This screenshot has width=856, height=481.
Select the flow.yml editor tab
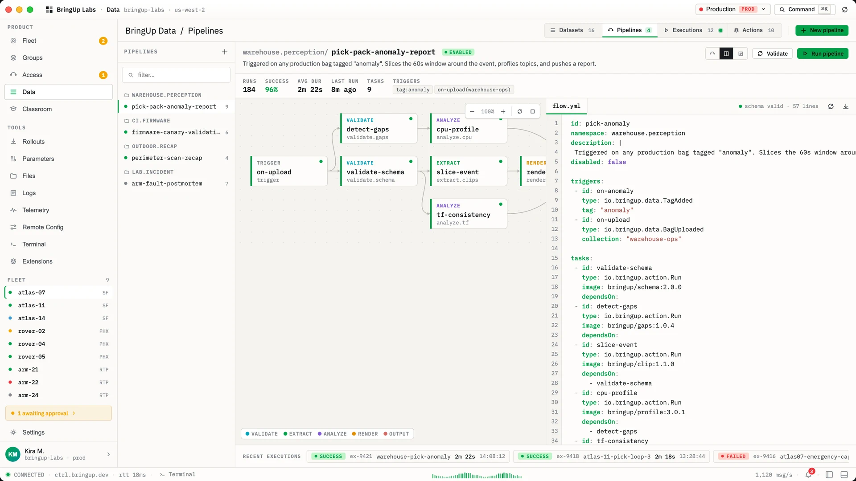pos(567,106)
